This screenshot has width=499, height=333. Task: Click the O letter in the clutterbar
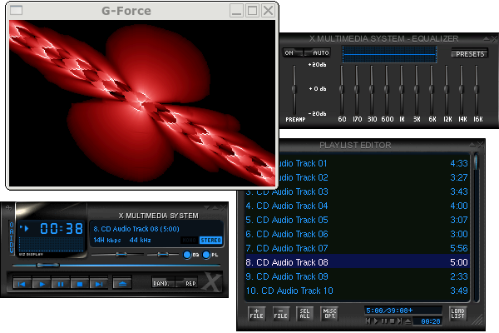point(12,224)
